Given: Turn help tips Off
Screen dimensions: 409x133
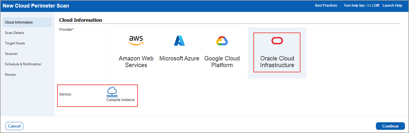Looking at the screenshot, I should pos(376,6).
